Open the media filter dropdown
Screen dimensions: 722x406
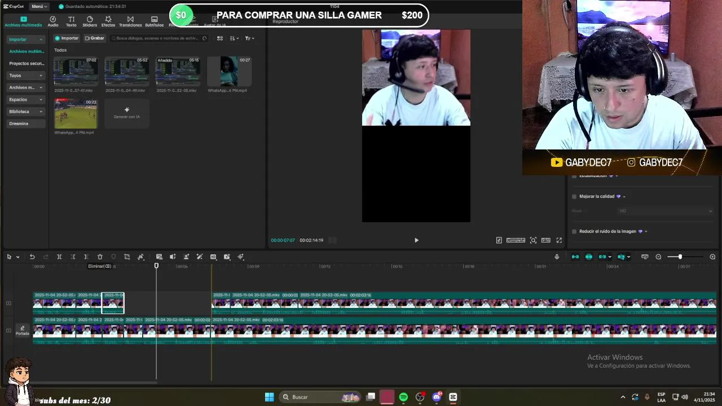coord(249,38)
